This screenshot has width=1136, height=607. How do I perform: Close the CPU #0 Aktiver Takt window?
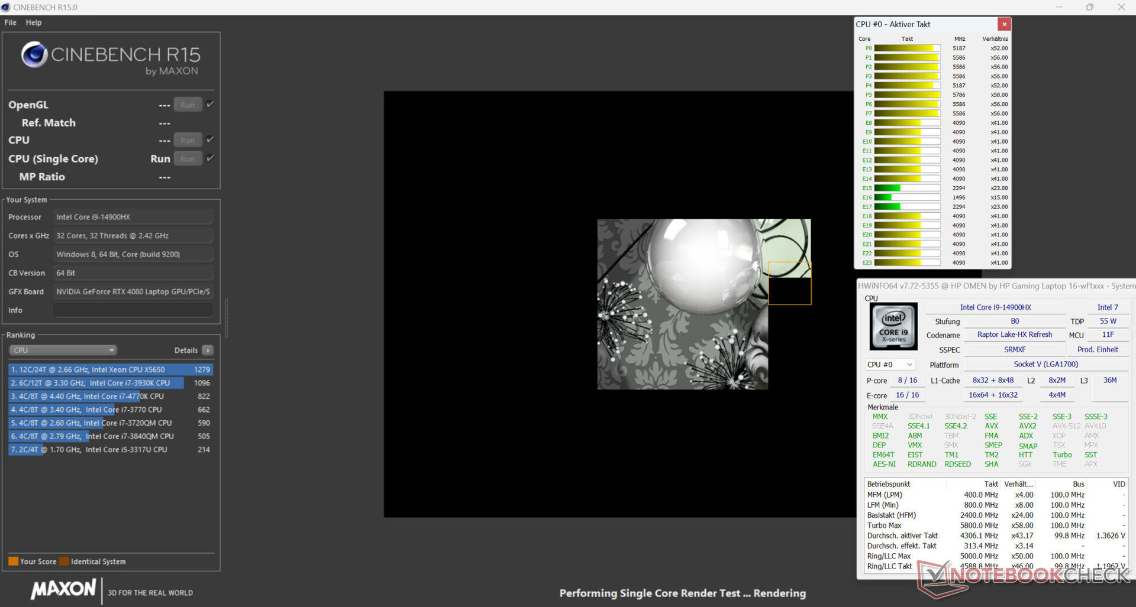point(1004,24)
